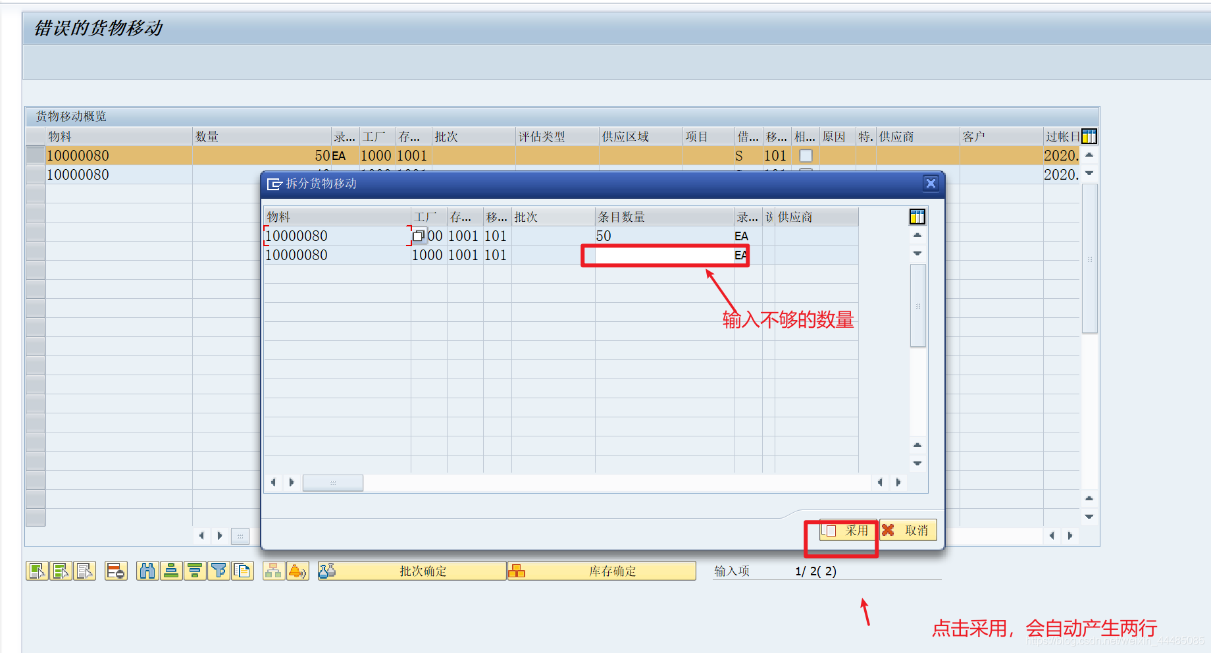Close the 拆分货物移动 dialog

click(x=931, y=184)
